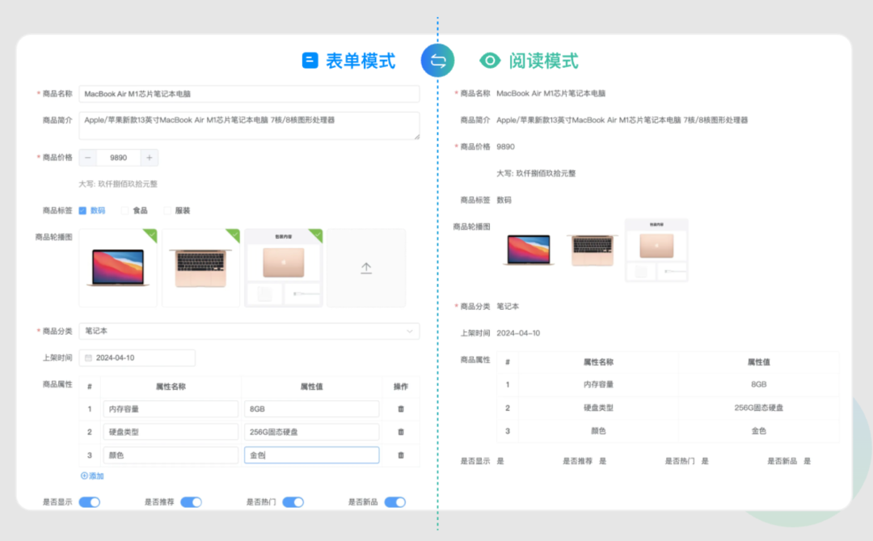Screen dimensions: 873x541
Task: Click 内存容量 cell in reading table
Action: 598,384
